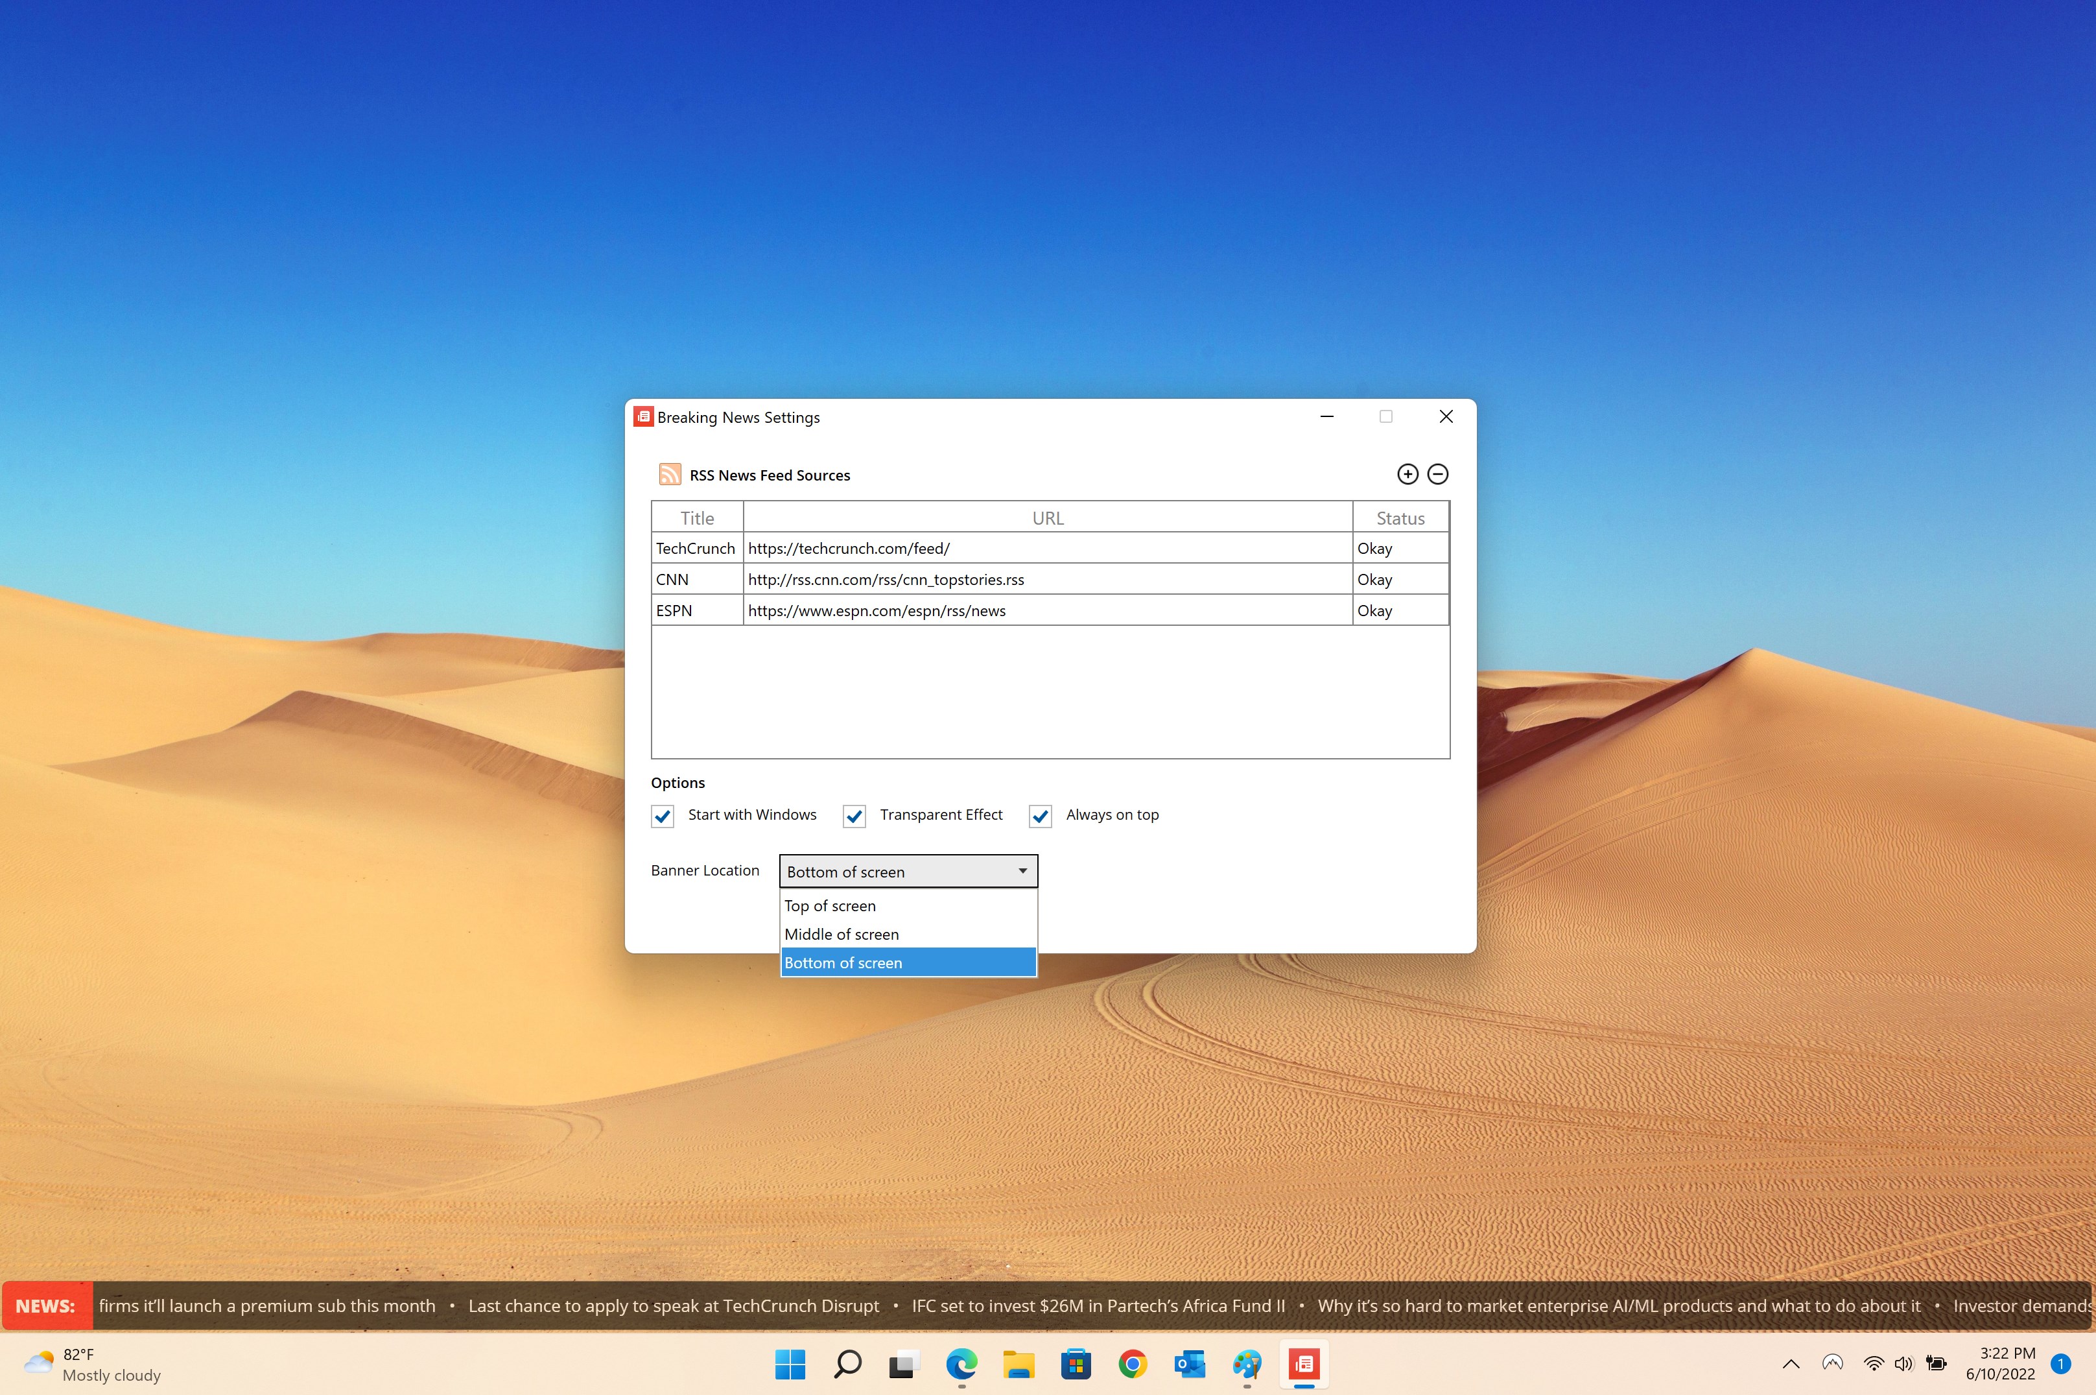Screen dimensions: 2096x1395
Task: Toggle the Always on top checkbox
Action: [1039, 816]
